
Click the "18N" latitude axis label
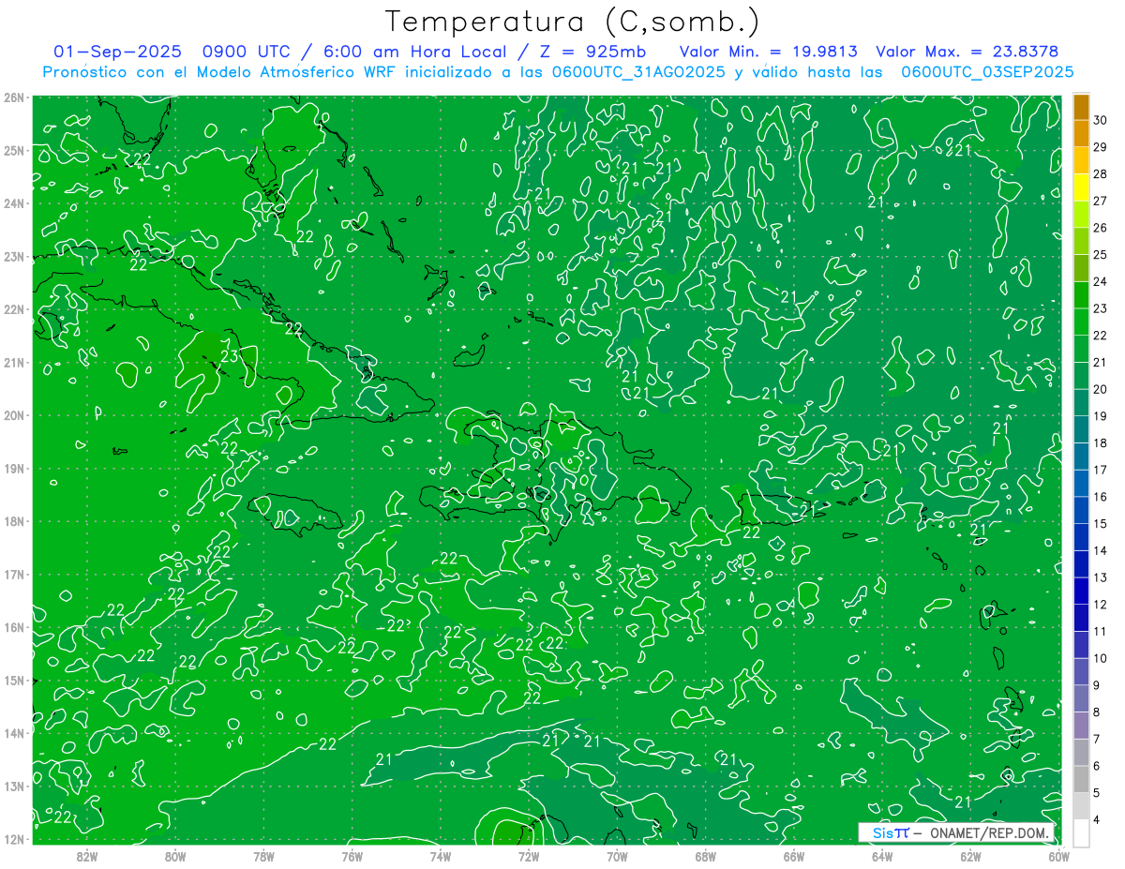tap(14, 521)
